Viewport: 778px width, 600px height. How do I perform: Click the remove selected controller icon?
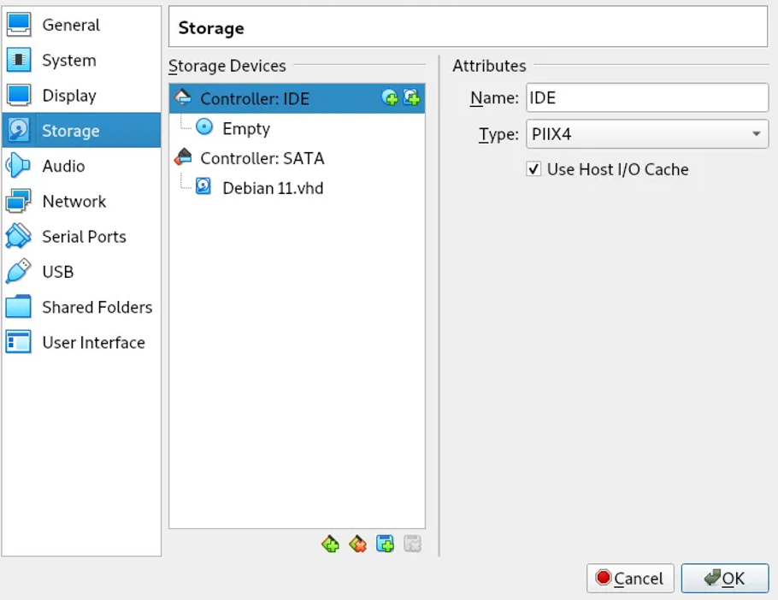point(357,544)
